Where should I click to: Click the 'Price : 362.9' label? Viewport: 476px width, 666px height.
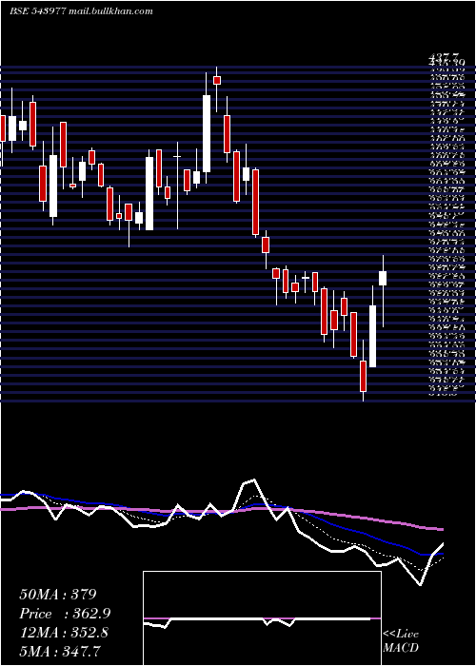pos(65,614)
